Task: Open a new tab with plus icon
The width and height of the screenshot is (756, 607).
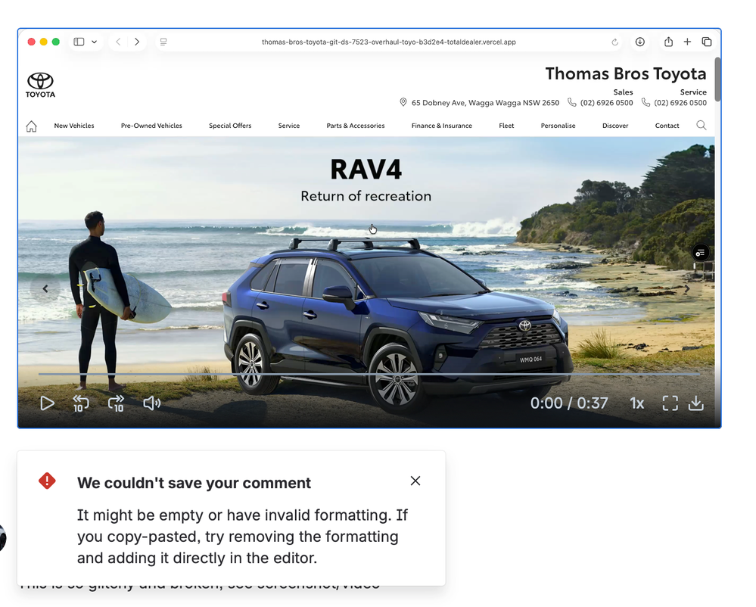Action: click(x=688, y=42)
